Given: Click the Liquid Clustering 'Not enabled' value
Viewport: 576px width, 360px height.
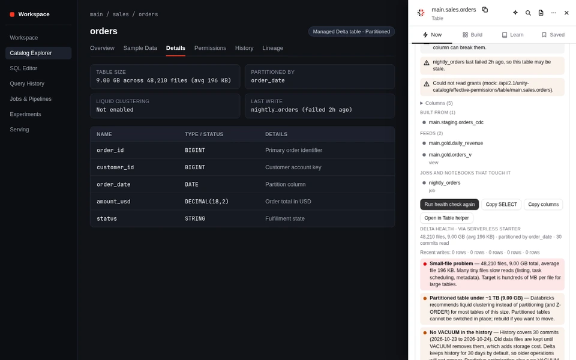Looking at the screenshot, I should (115, 110).
